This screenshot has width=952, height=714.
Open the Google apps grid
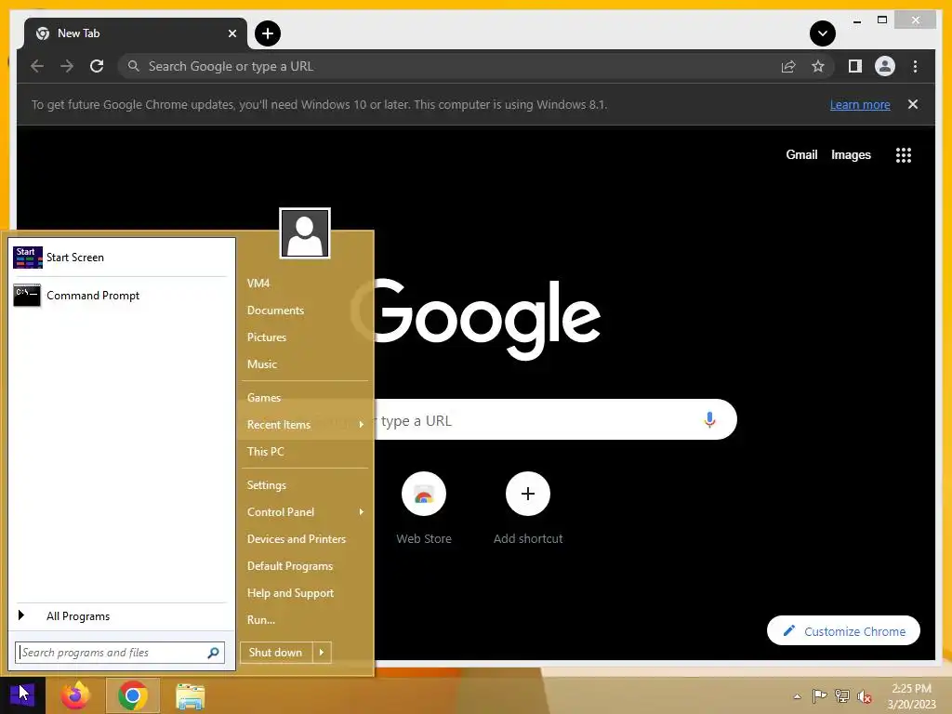click(x=904, y=155)
